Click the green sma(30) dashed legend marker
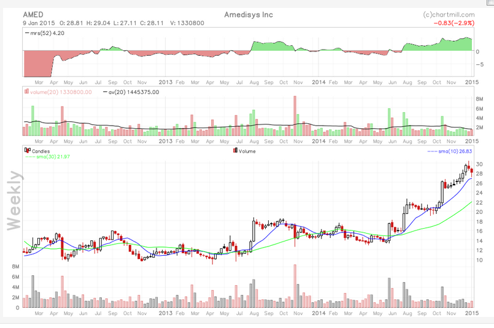The width and height of the screenshot is (494, 328). point(30,156)
